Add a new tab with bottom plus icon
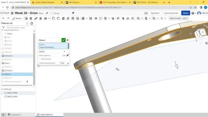The width and height of the screenshot is (208, 117). point(3,115)
